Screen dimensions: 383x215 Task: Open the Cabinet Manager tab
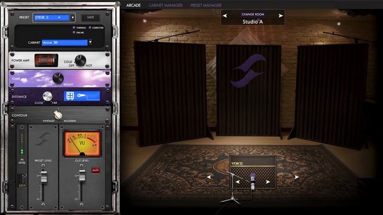click(166, 5)
